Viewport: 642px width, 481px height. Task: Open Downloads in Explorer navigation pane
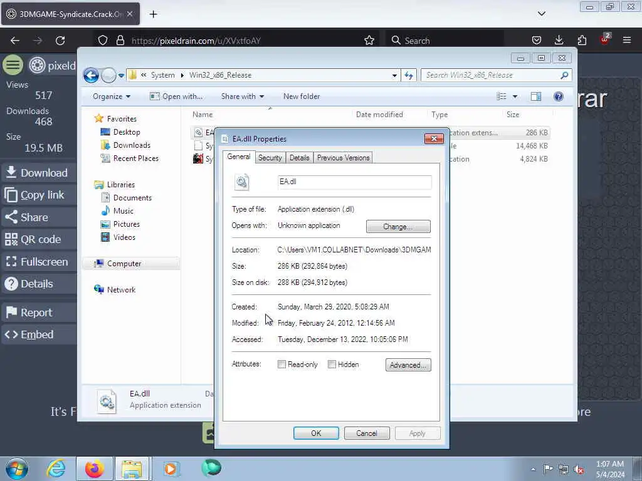click(132, 145)
